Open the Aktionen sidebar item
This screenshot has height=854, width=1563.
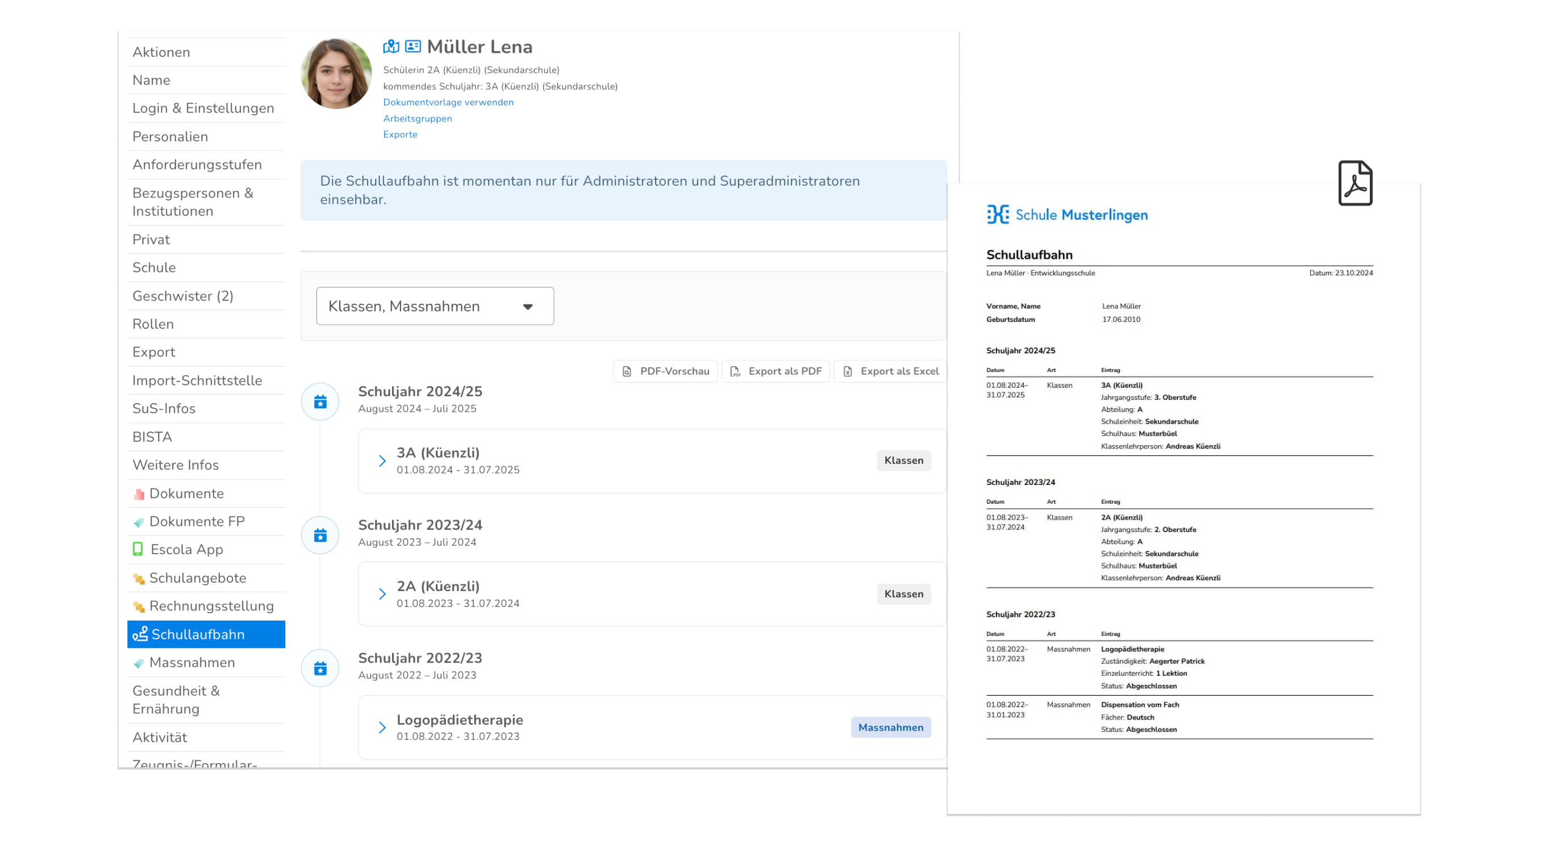206,52
